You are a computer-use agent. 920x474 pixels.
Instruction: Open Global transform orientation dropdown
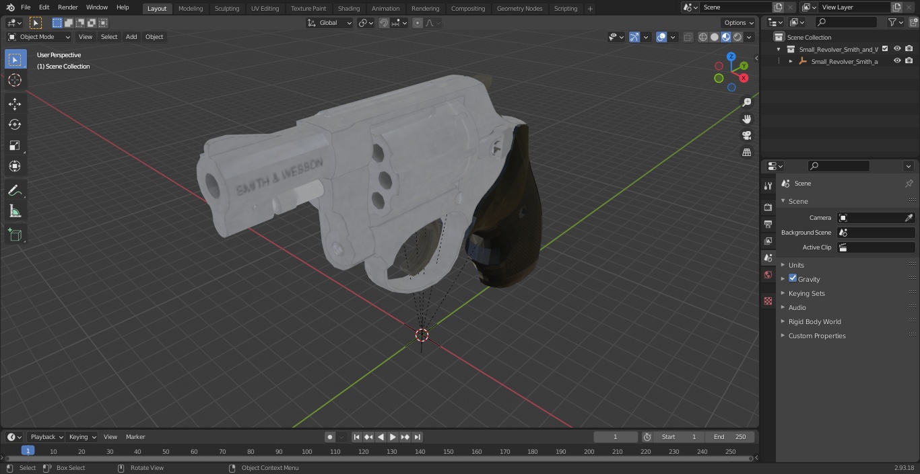coord(330,23)
